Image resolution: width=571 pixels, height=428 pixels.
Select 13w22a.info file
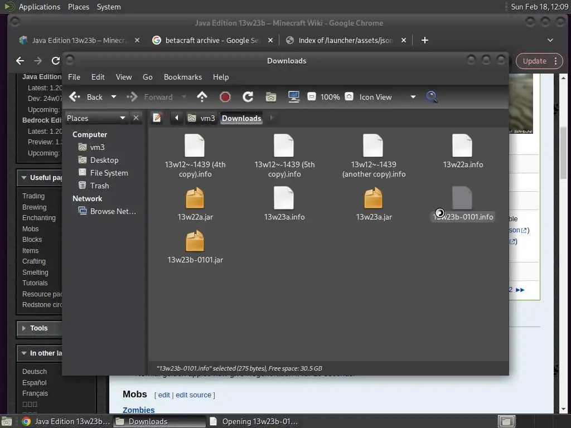(463, 151)
